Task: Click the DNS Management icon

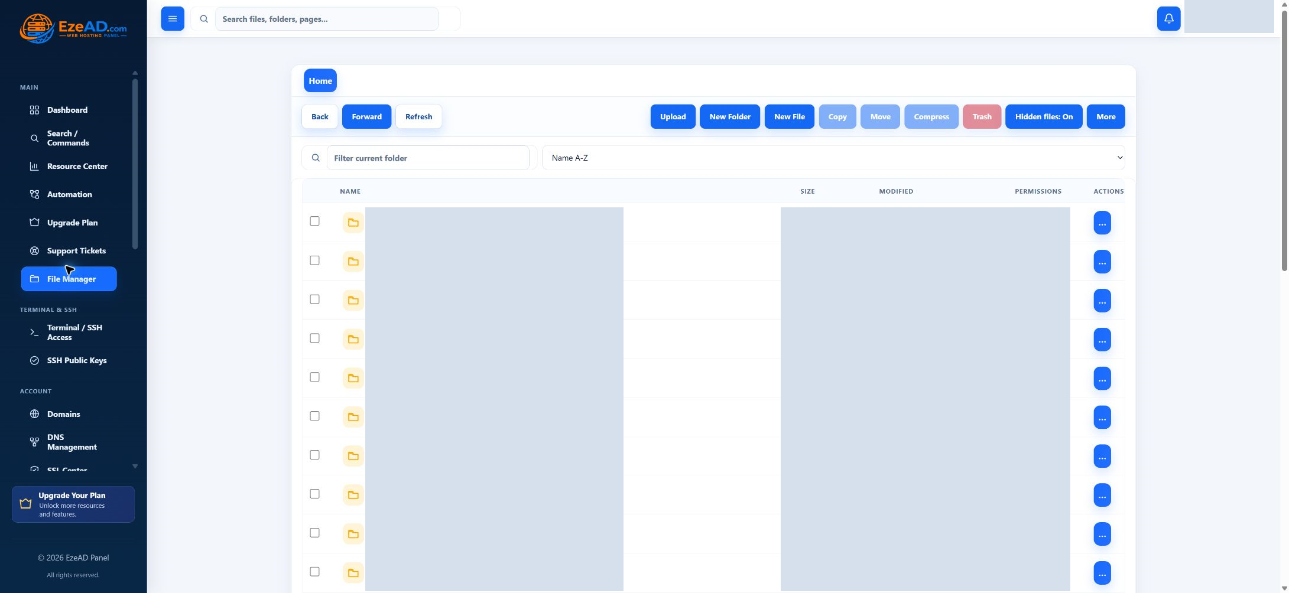Action: pyautogui.click(x=34, y=442)
